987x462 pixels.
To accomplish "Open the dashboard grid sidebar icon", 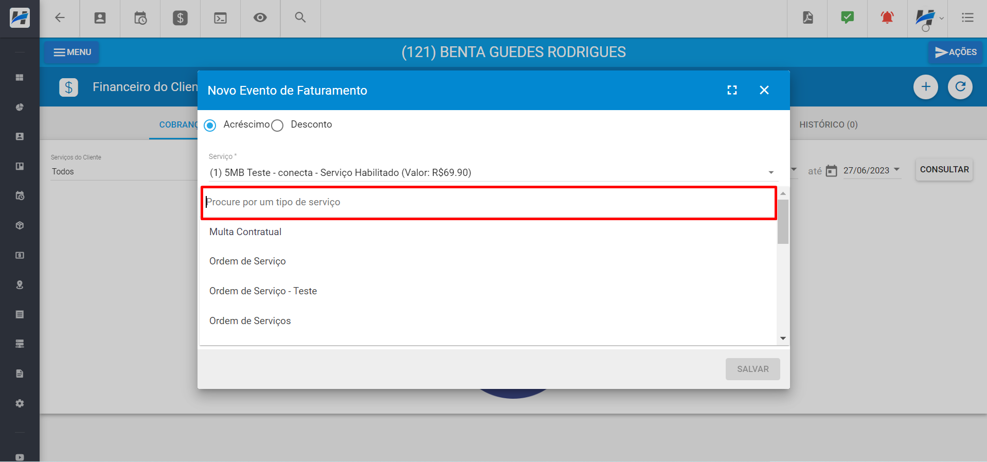I will 20,78.
